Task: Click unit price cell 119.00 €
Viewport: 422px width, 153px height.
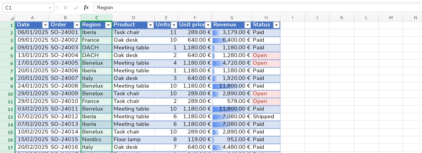Action: click(195, 140)
